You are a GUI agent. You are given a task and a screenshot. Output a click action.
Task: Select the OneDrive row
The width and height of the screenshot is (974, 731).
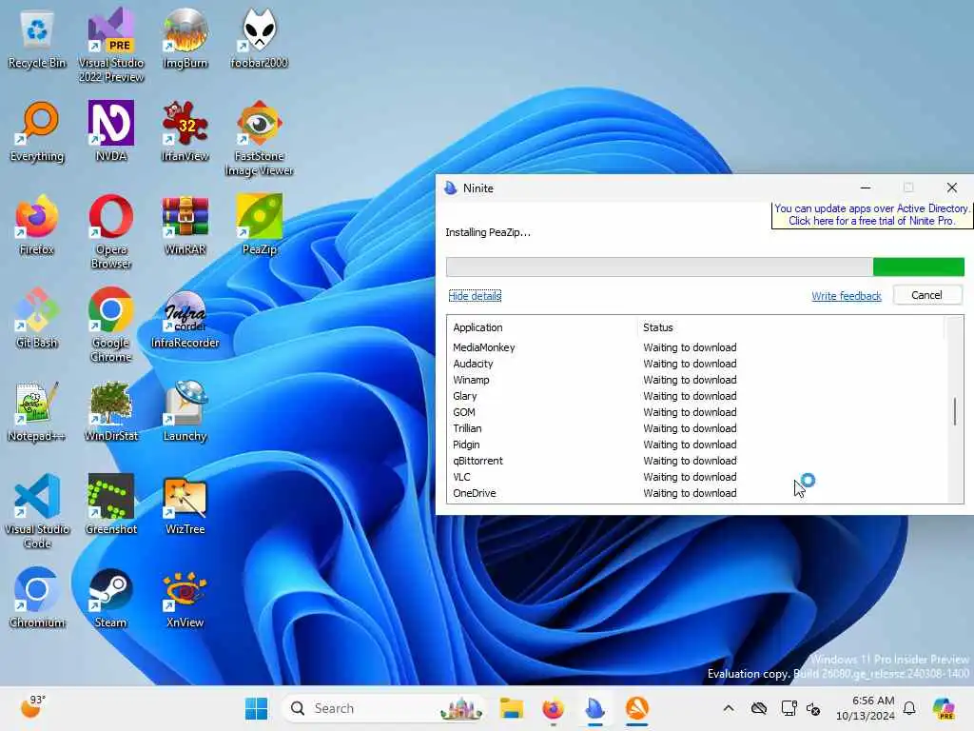695,493
